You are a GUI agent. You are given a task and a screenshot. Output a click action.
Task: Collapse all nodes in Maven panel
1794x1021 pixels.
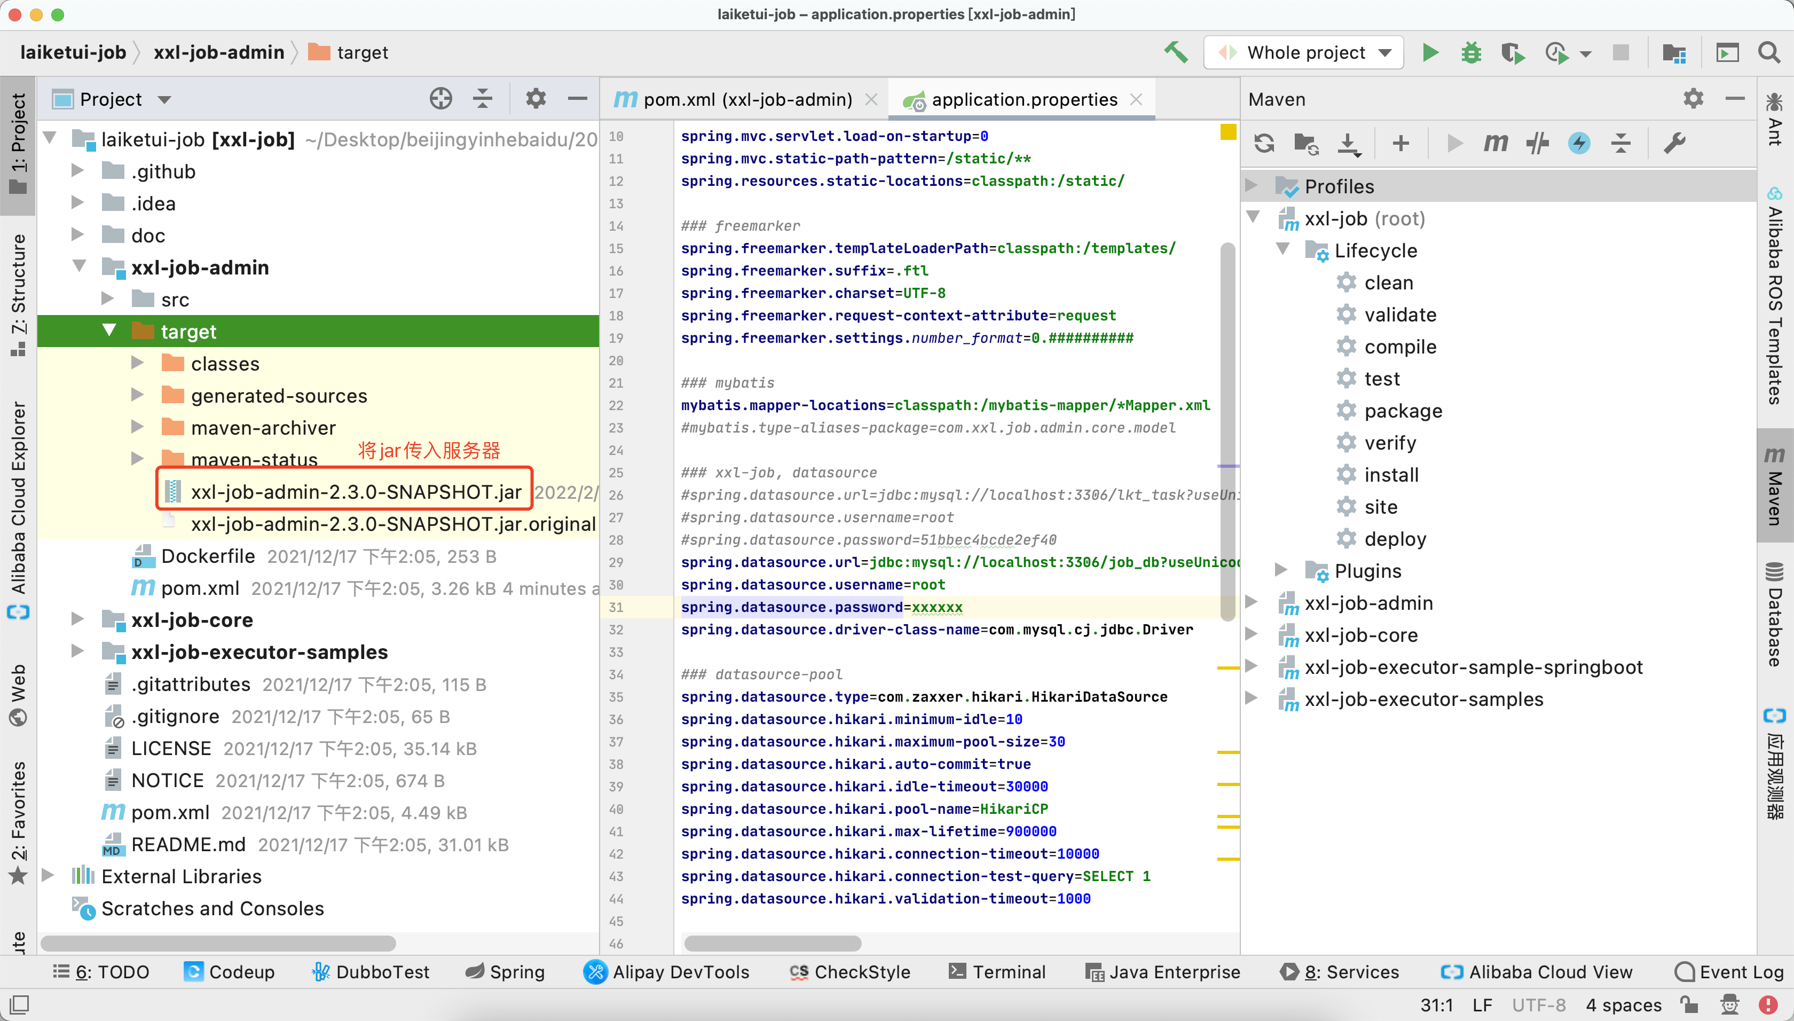[x=1621, y=143]
